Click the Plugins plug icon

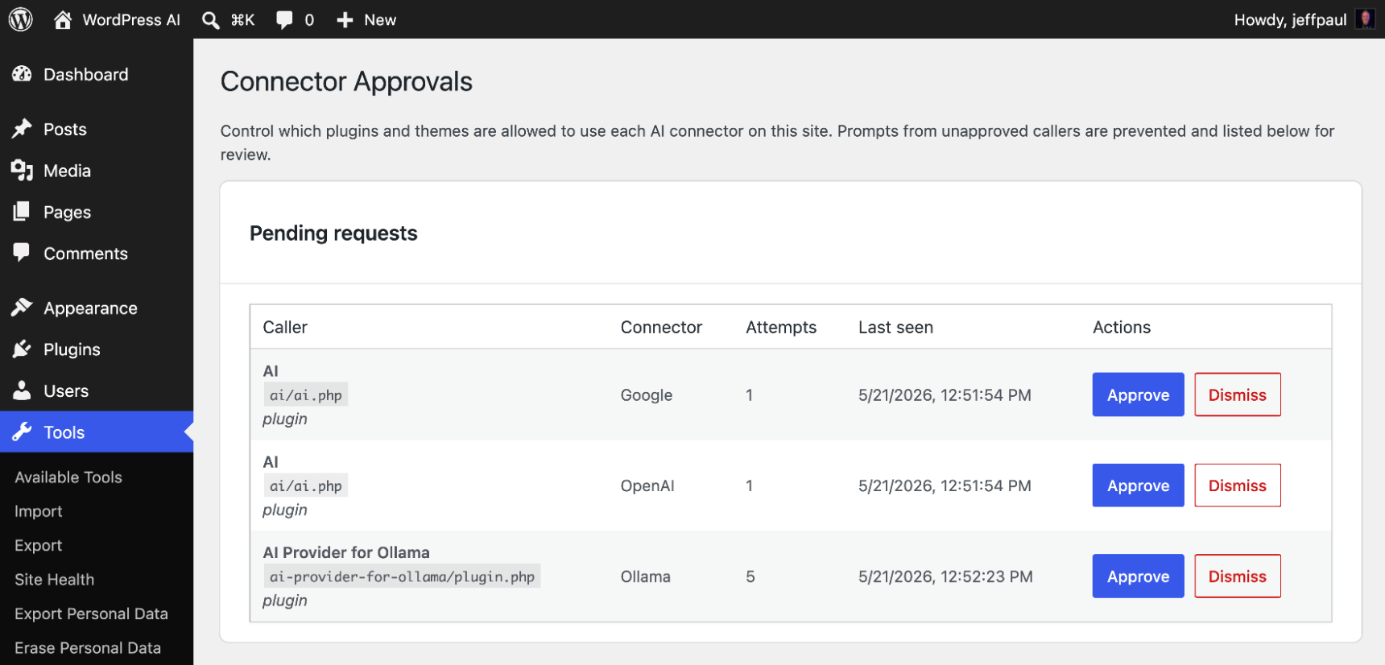(x=23, y=349)
